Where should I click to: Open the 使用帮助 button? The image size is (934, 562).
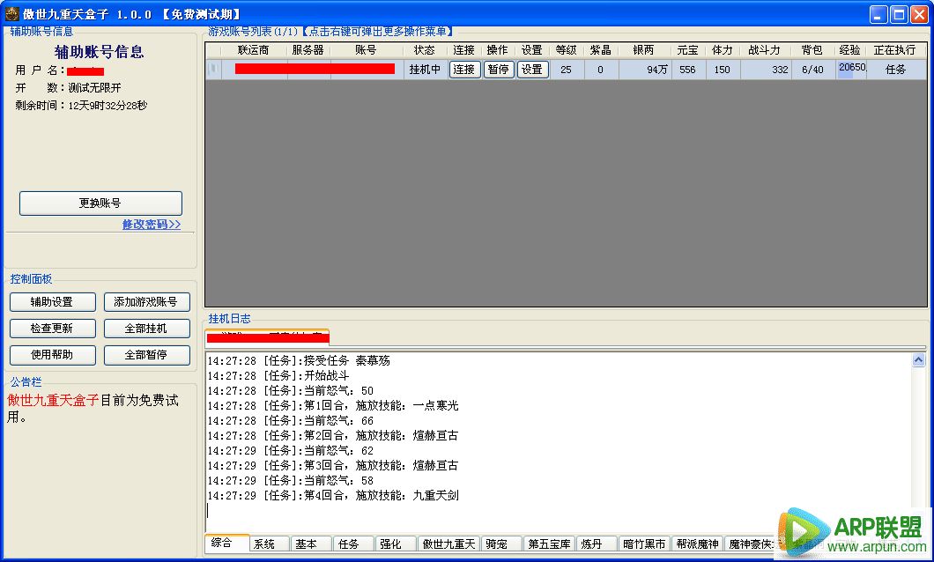pos(52,355)
